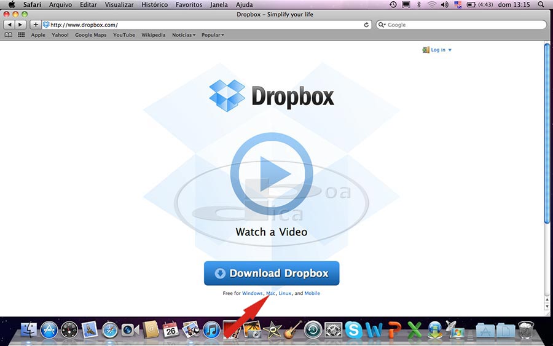This screenshot has height=346, width=553.
Task: Open the Janela menu
Action: click(x=219, y=4)
